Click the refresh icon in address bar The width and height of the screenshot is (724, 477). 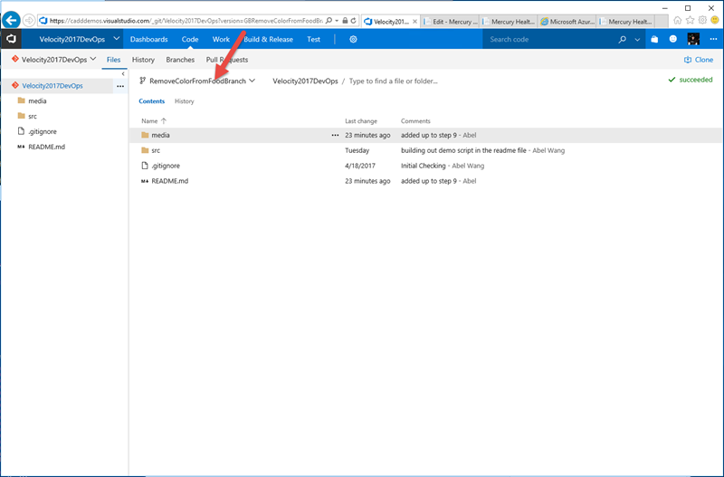pos(353,21)
